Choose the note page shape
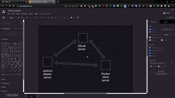 pyautogui.click(x=3, y=59)
